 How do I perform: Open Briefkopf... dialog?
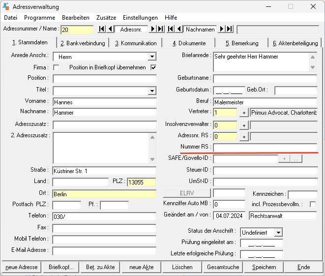tap(61, 267)
